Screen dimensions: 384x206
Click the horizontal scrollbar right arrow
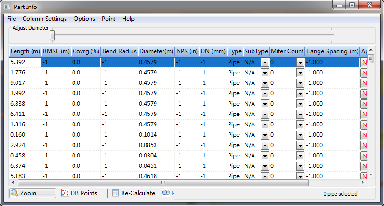tap(363, 182)
